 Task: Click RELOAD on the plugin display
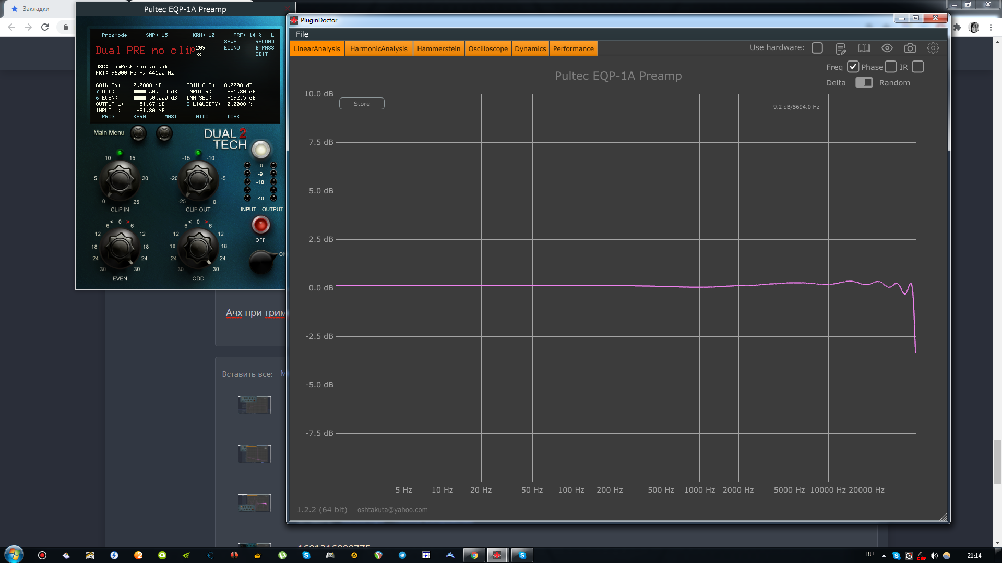pos(265,42)
